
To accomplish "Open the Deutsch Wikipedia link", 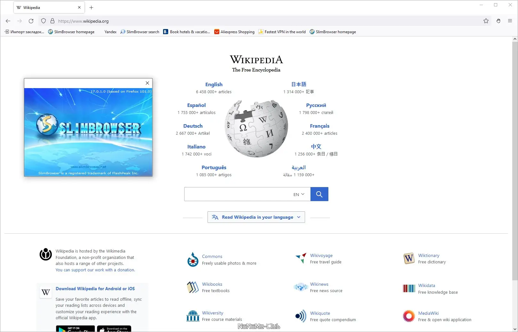I will click(193, 126).
